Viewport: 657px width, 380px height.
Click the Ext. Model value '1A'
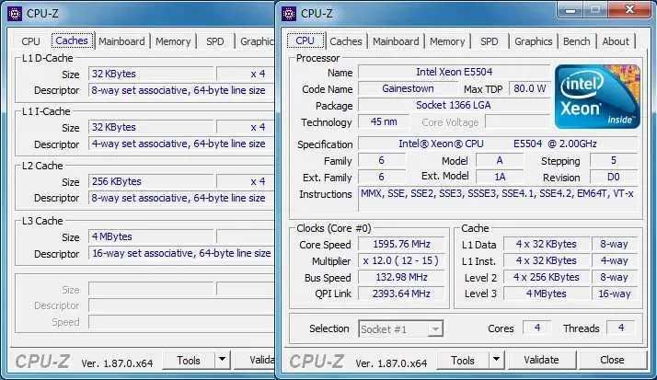point(500,177)
